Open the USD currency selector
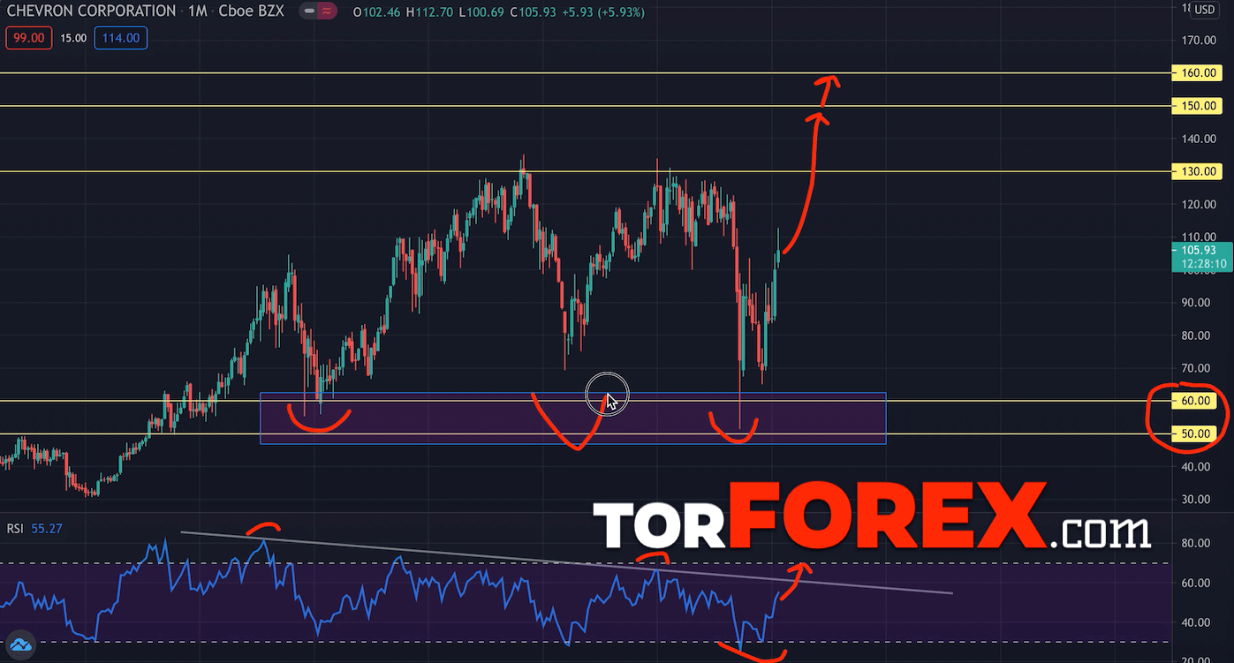The width and height of the screenshot is (1234, 663). tap(1204, 11)
